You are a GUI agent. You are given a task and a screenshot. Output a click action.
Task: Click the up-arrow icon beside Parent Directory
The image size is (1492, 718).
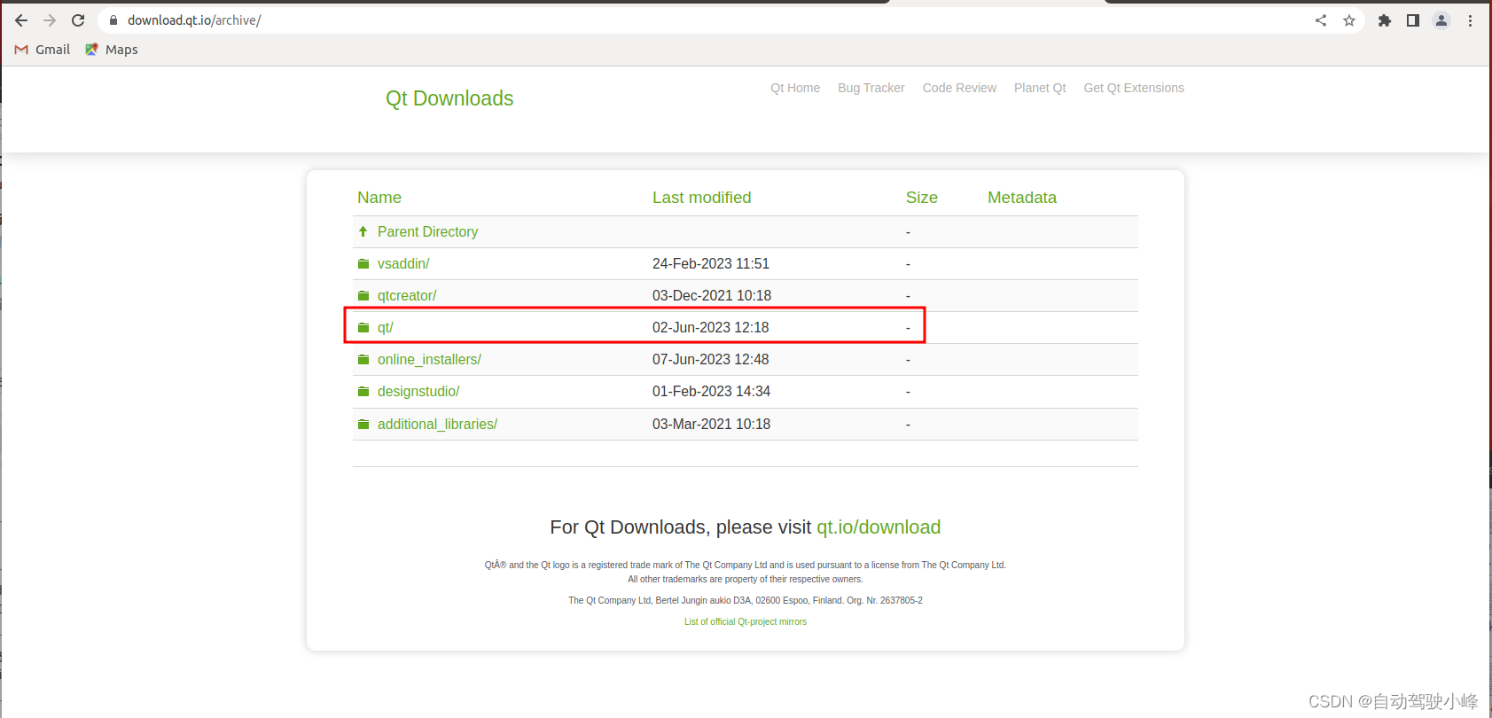click(x=363, y=231)
